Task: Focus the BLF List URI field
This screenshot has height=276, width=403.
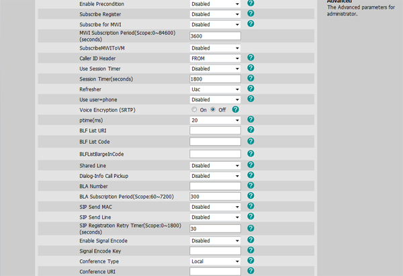Action: click(215, 130)
